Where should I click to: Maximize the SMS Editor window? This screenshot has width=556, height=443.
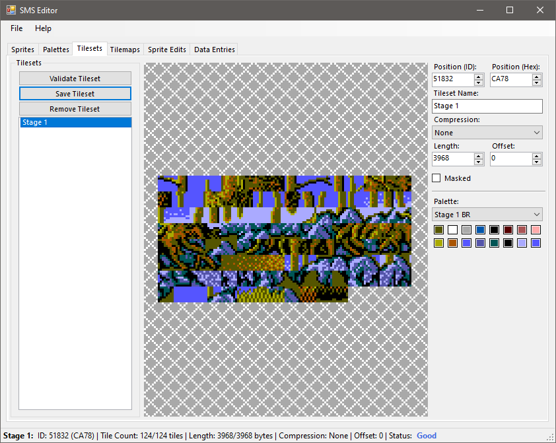click(x=510, y=10)
